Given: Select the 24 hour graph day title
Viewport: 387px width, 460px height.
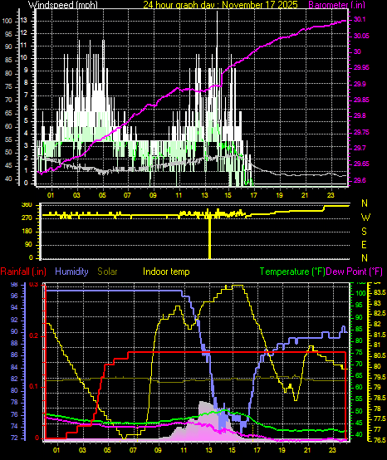Looking at the screenshot, I should click(x=220, y=5).
